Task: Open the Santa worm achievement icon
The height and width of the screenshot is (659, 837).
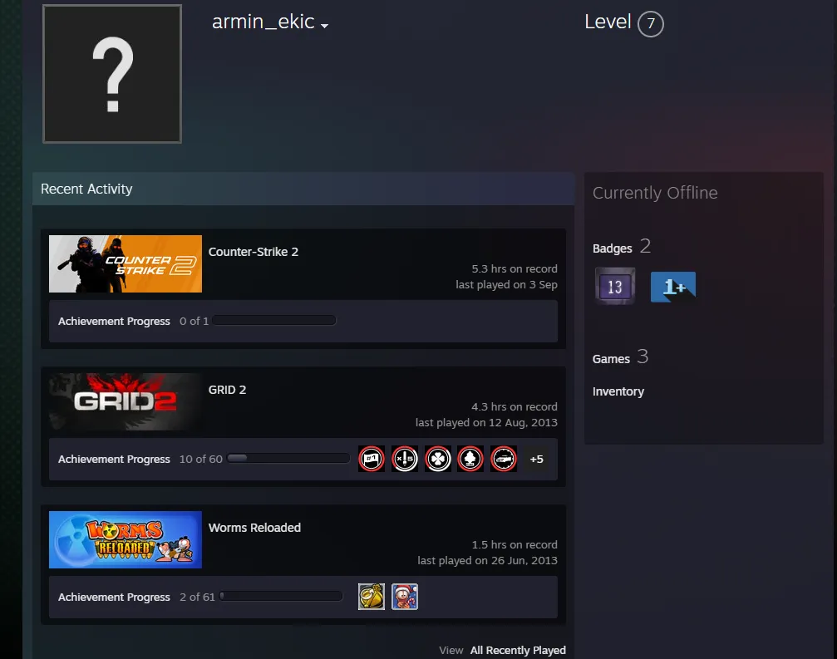Action: point(405,597)
